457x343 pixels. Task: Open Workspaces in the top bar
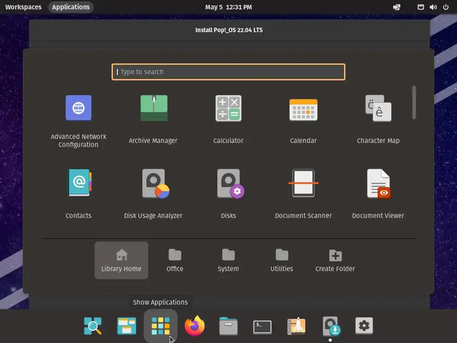coord(23,7)
